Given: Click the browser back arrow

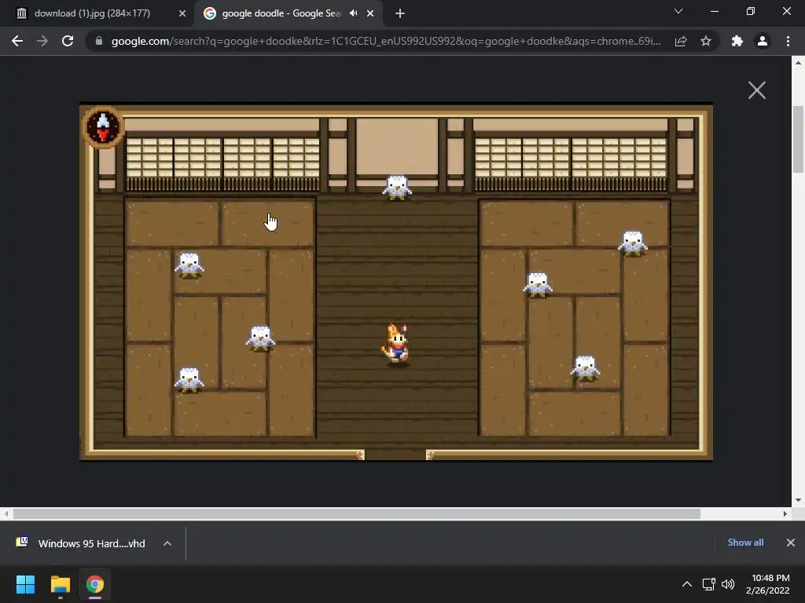Looking at the screenshot, I should (x=17, y=41).
